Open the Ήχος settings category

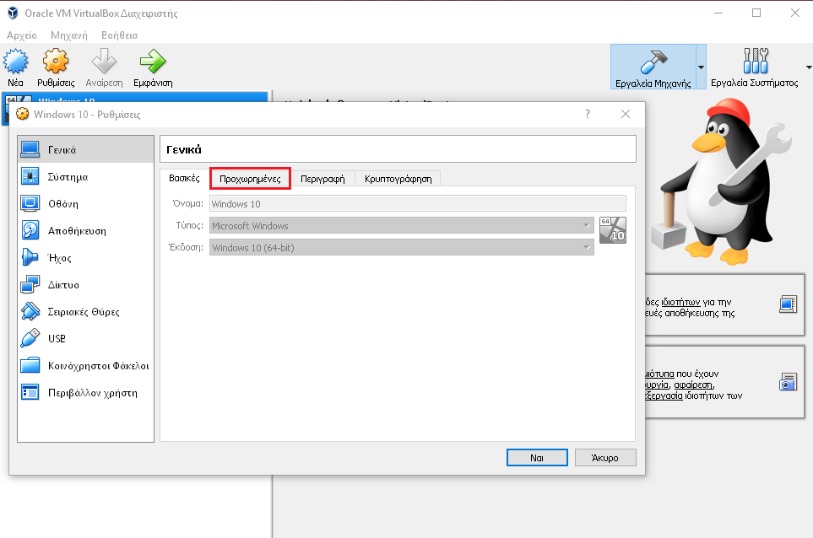85,257
